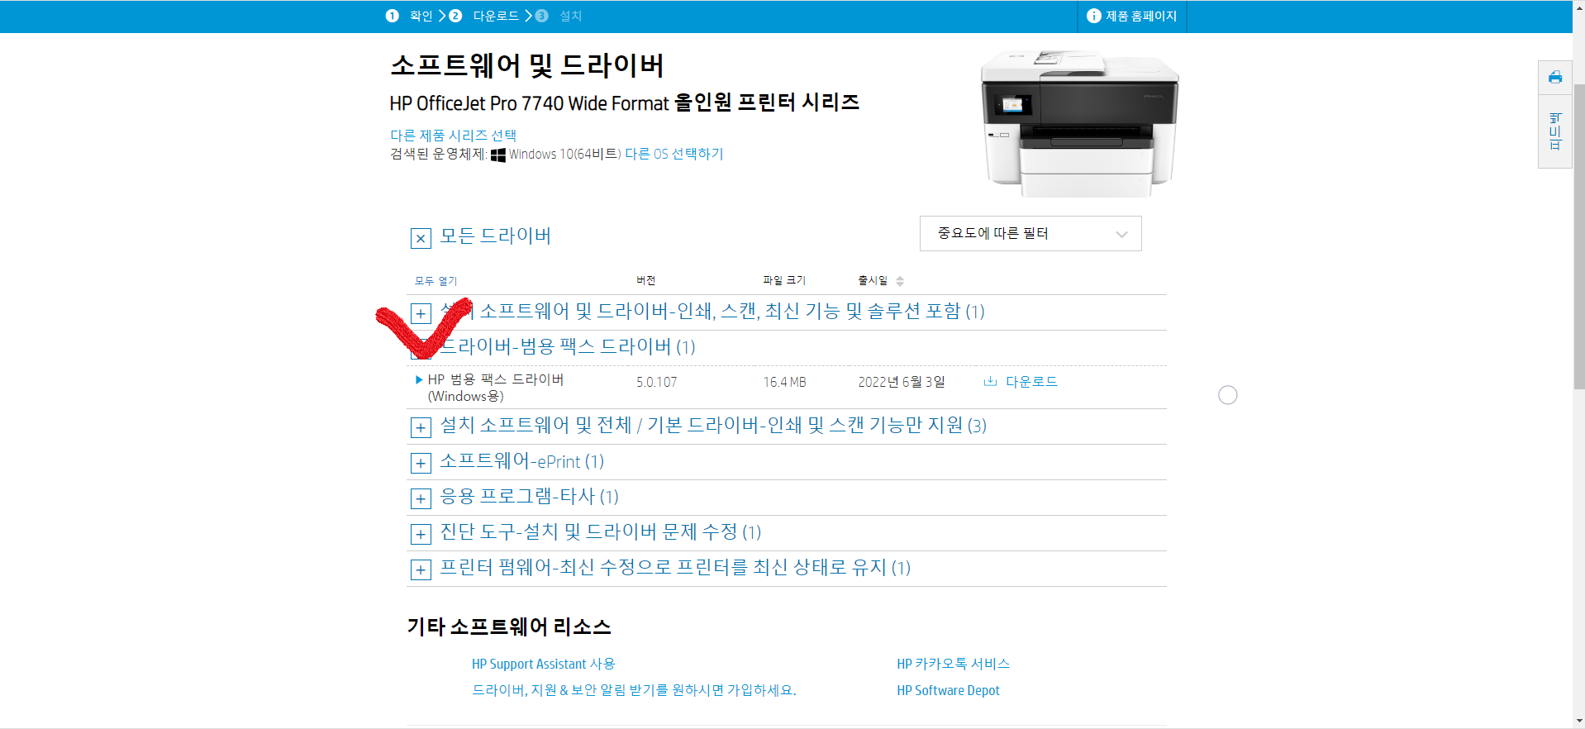Click 다른 OS 선택하기 link

(674, 154)
